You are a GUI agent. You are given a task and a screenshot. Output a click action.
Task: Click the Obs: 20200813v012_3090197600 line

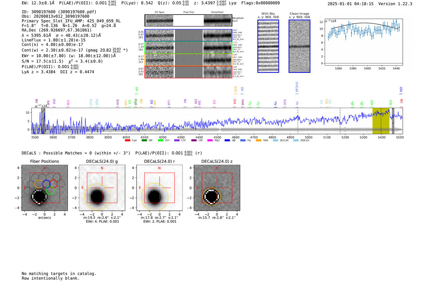pos(55,16)
